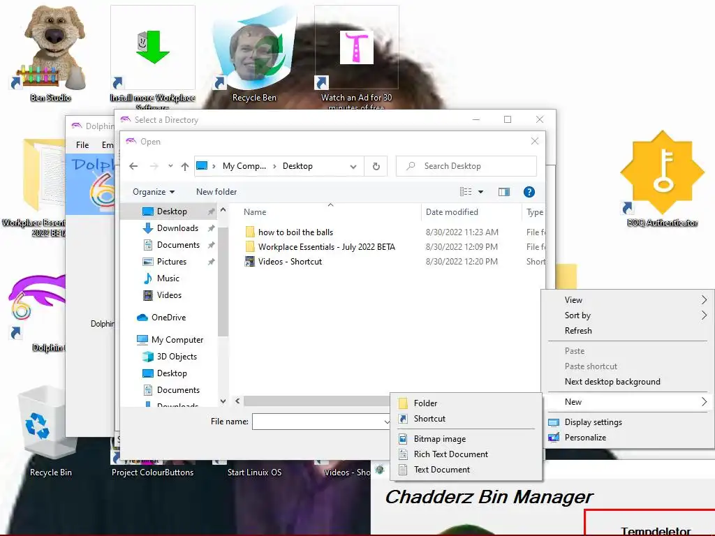Click the sidebar scroll up arrow
The image size is (715, 536).
pyautogui.click(x=223, y=210)
